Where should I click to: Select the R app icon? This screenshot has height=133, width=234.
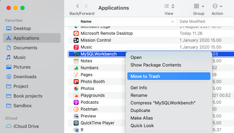pyautogui.click(x=76, y=130)
